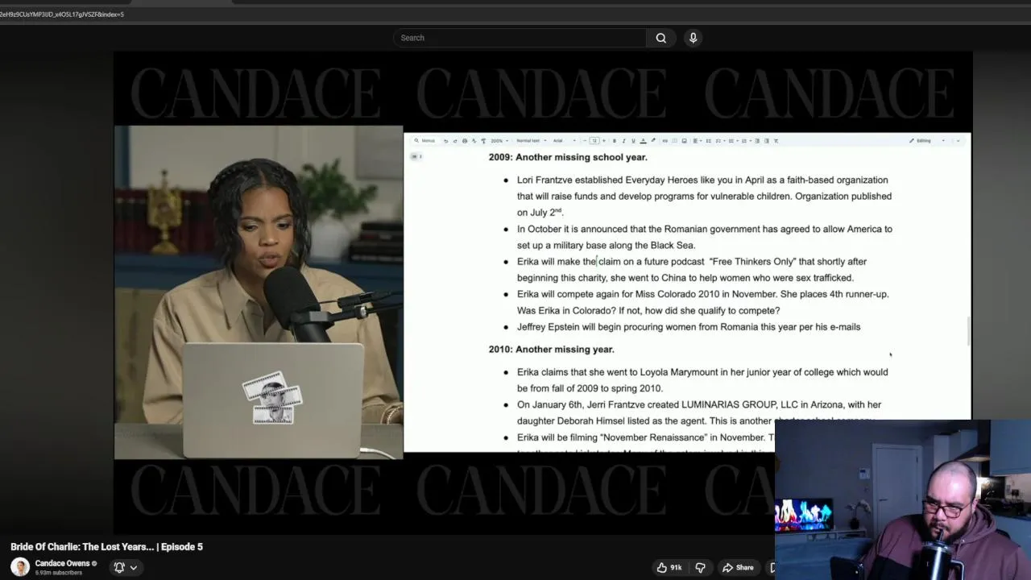Click the document vertical scrollbar thumb

tap(967, 332)
